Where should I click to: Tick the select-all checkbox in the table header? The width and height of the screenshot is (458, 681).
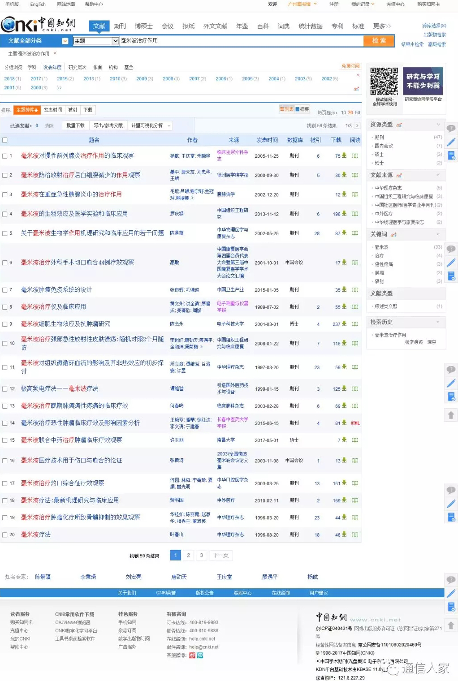pyautogui.click(x=5, y=140)
